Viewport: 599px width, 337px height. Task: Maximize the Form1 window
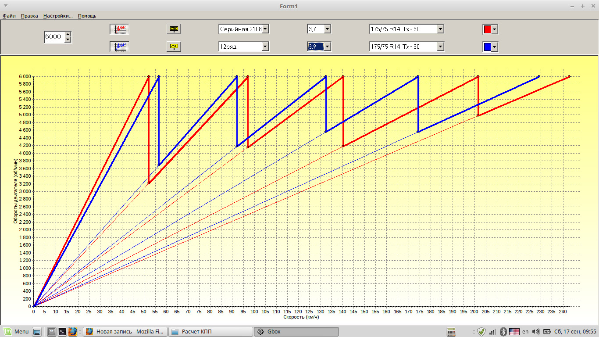582,6
